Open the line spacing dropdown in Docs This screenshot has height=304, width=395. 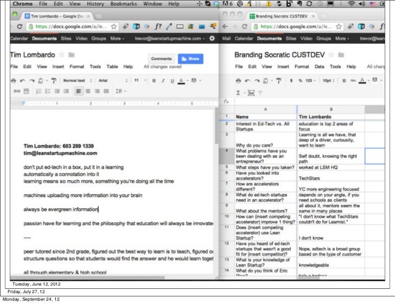click(x=120, y=91)
